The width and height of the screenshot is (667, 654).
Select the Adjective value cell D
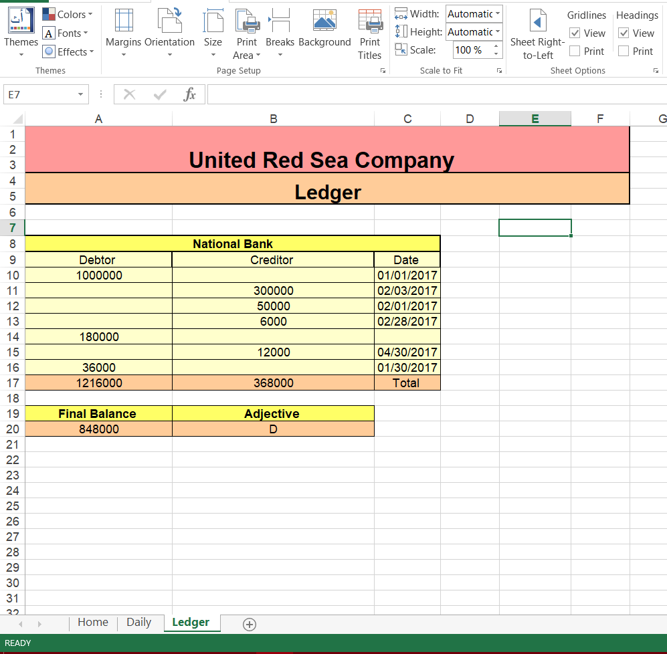(273, 429)
